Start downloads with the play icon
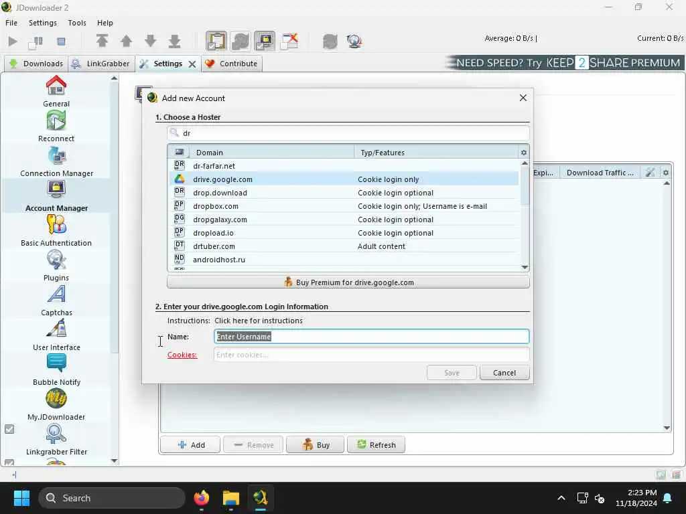The image size is (686, 514). (13, 41)
